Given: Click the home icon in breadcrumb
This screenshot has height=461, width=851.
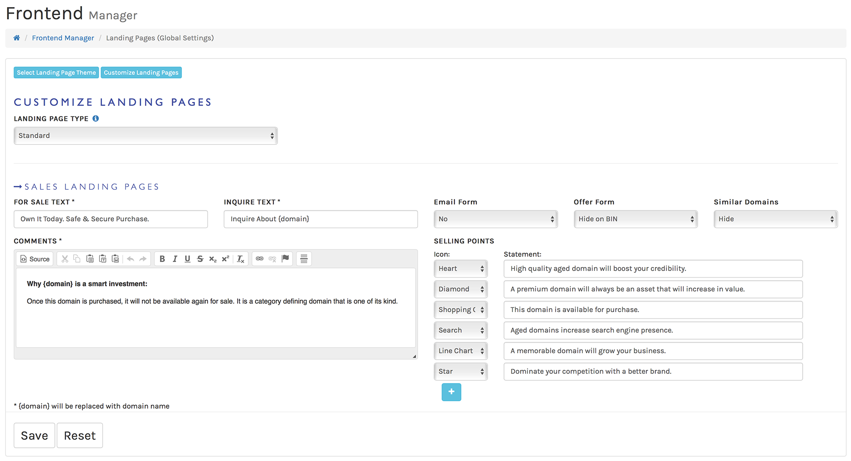Looking at the screenshot, I should 16,38.
